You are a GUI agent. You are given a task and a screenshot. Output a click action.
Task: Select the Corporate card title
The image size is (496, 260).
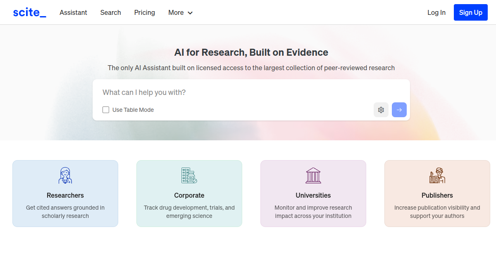pos(189,195)
